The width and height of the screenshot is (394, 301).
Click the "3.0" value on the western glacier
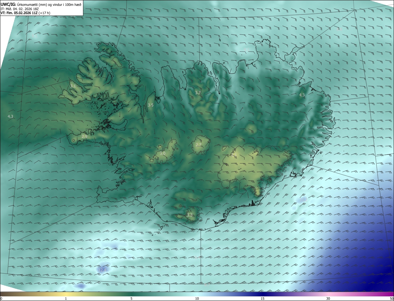(163, 153)
